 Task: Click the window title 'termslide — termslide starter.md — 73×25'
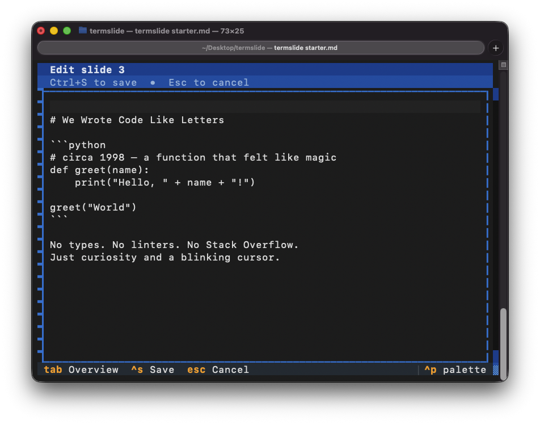(x=167, y=31)
